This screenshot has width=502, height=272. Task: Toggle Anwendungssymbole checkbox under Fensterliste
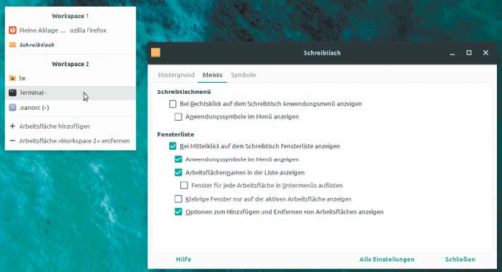[178, 159]
